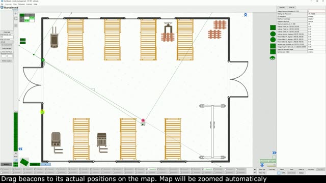Click the Marvelmind logo
This screenshot has height=183, width=326.
point(9,8)
